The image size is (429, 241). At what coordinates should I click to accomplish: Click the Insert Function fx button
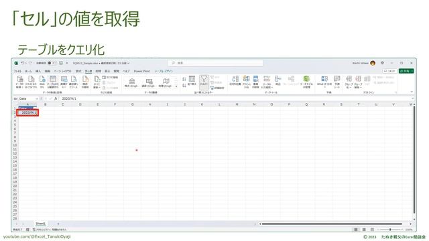[56, 98]
